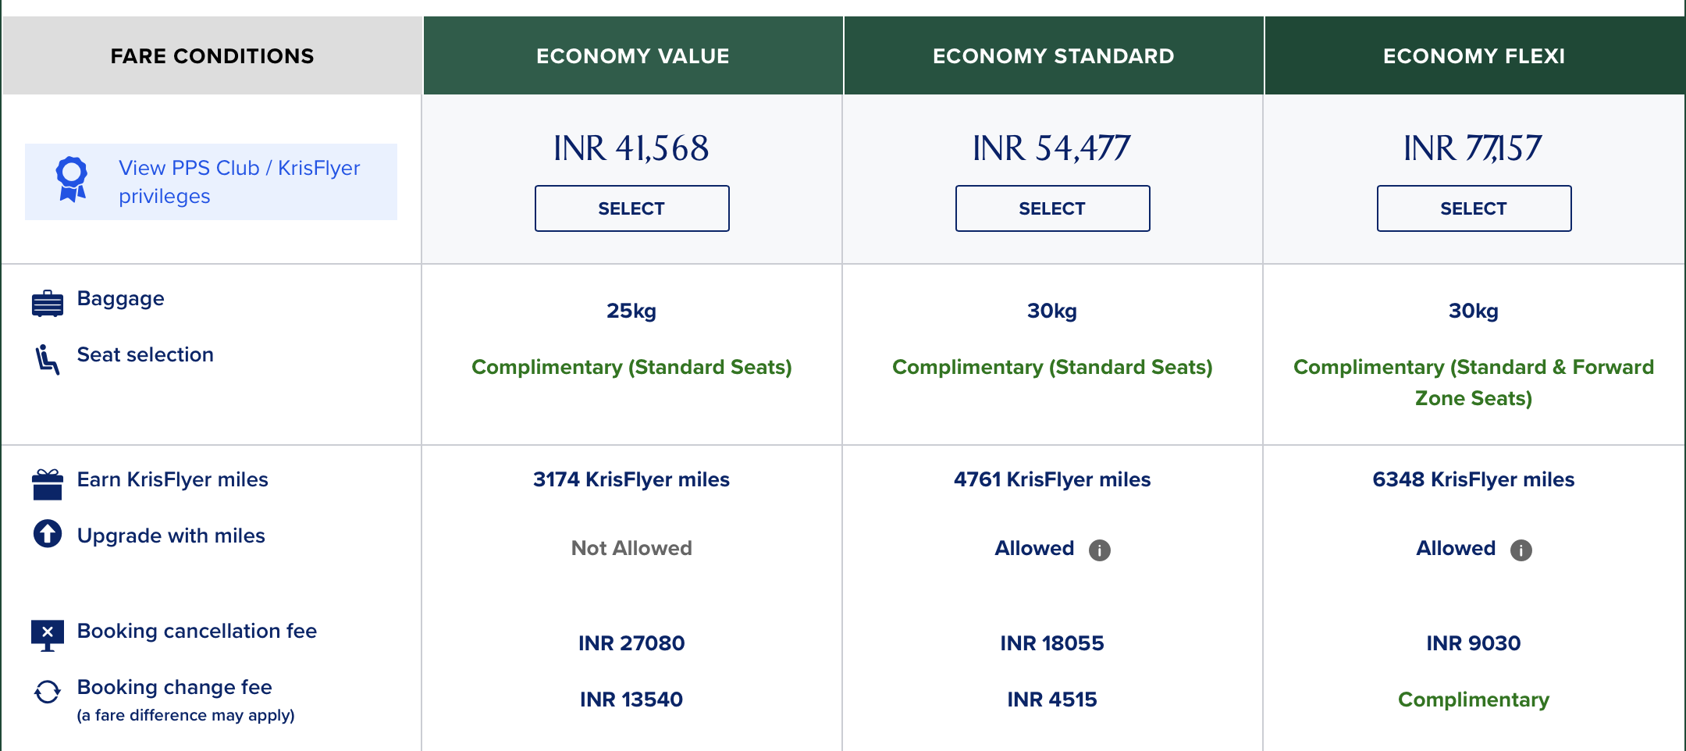
Task: Click the Fare Conditions header
Action: tap(212, 55)
